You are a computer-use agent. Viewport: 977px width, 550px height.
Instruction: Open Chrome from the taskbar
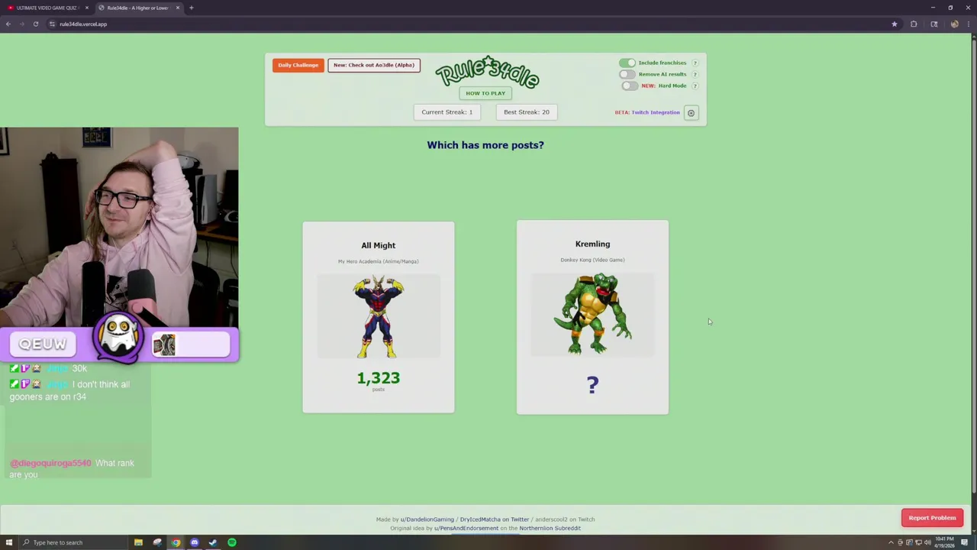click(x=176, y=542)
